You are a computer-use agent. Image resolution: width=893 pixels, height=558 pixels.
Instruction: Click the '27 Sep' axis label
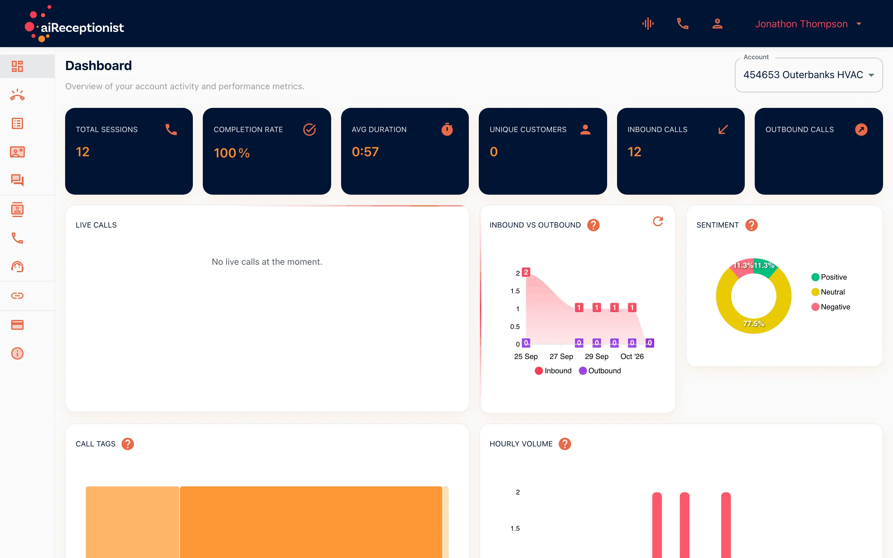tap(561, 356)
